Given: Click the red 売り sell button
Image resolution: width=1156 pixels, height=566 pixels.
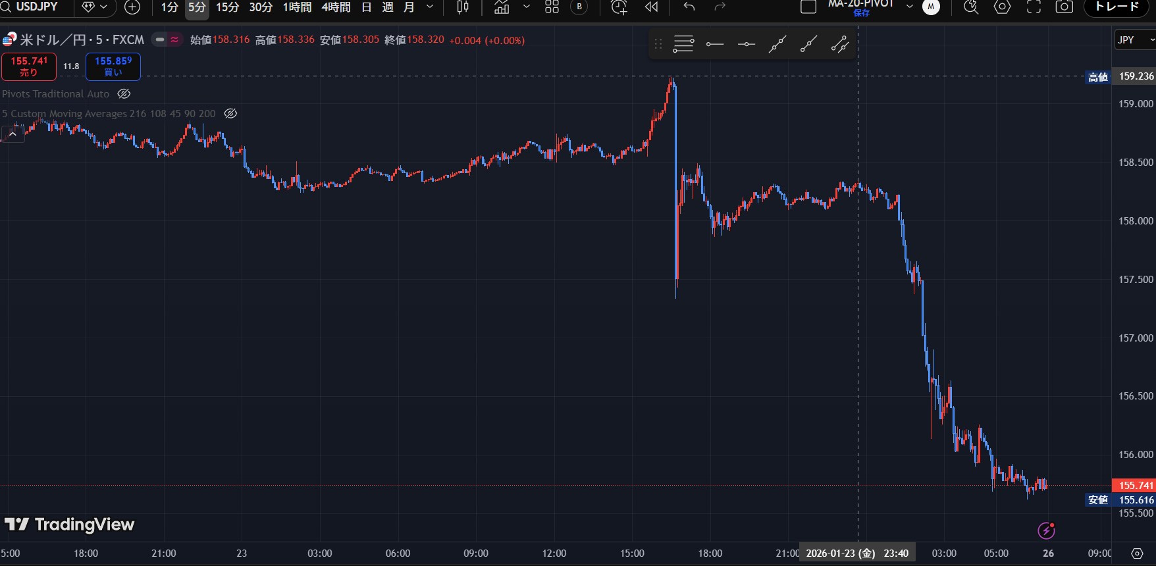Looking at the screenshot, I should [29, 66].
